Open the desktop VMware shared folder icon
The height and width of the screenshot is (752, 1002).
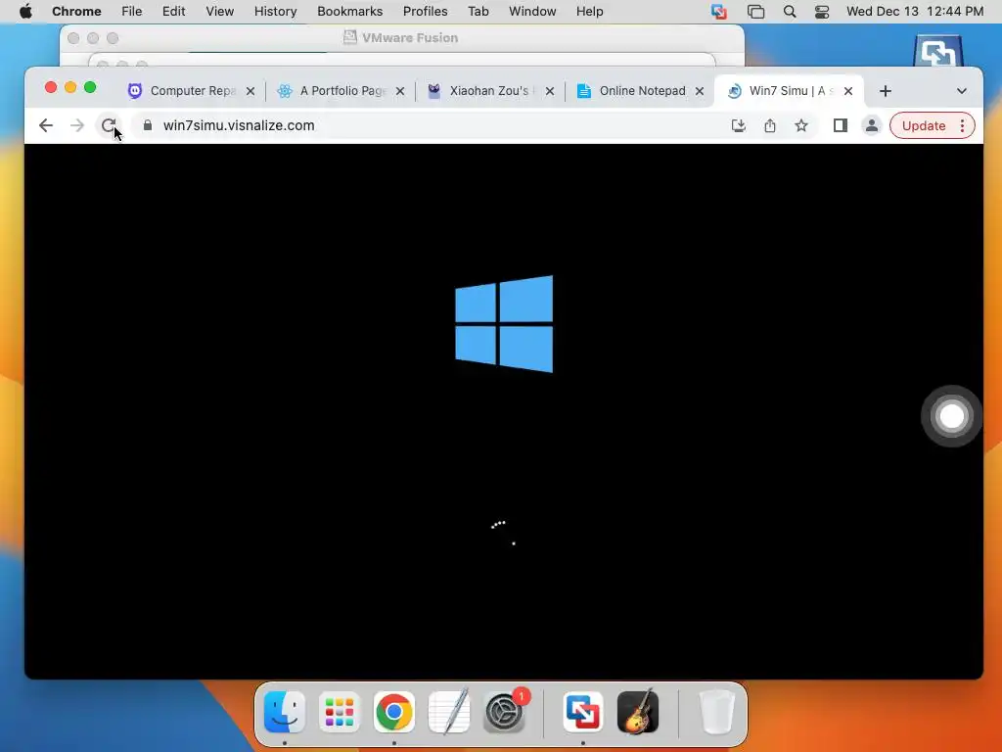[x=937, y=51]
